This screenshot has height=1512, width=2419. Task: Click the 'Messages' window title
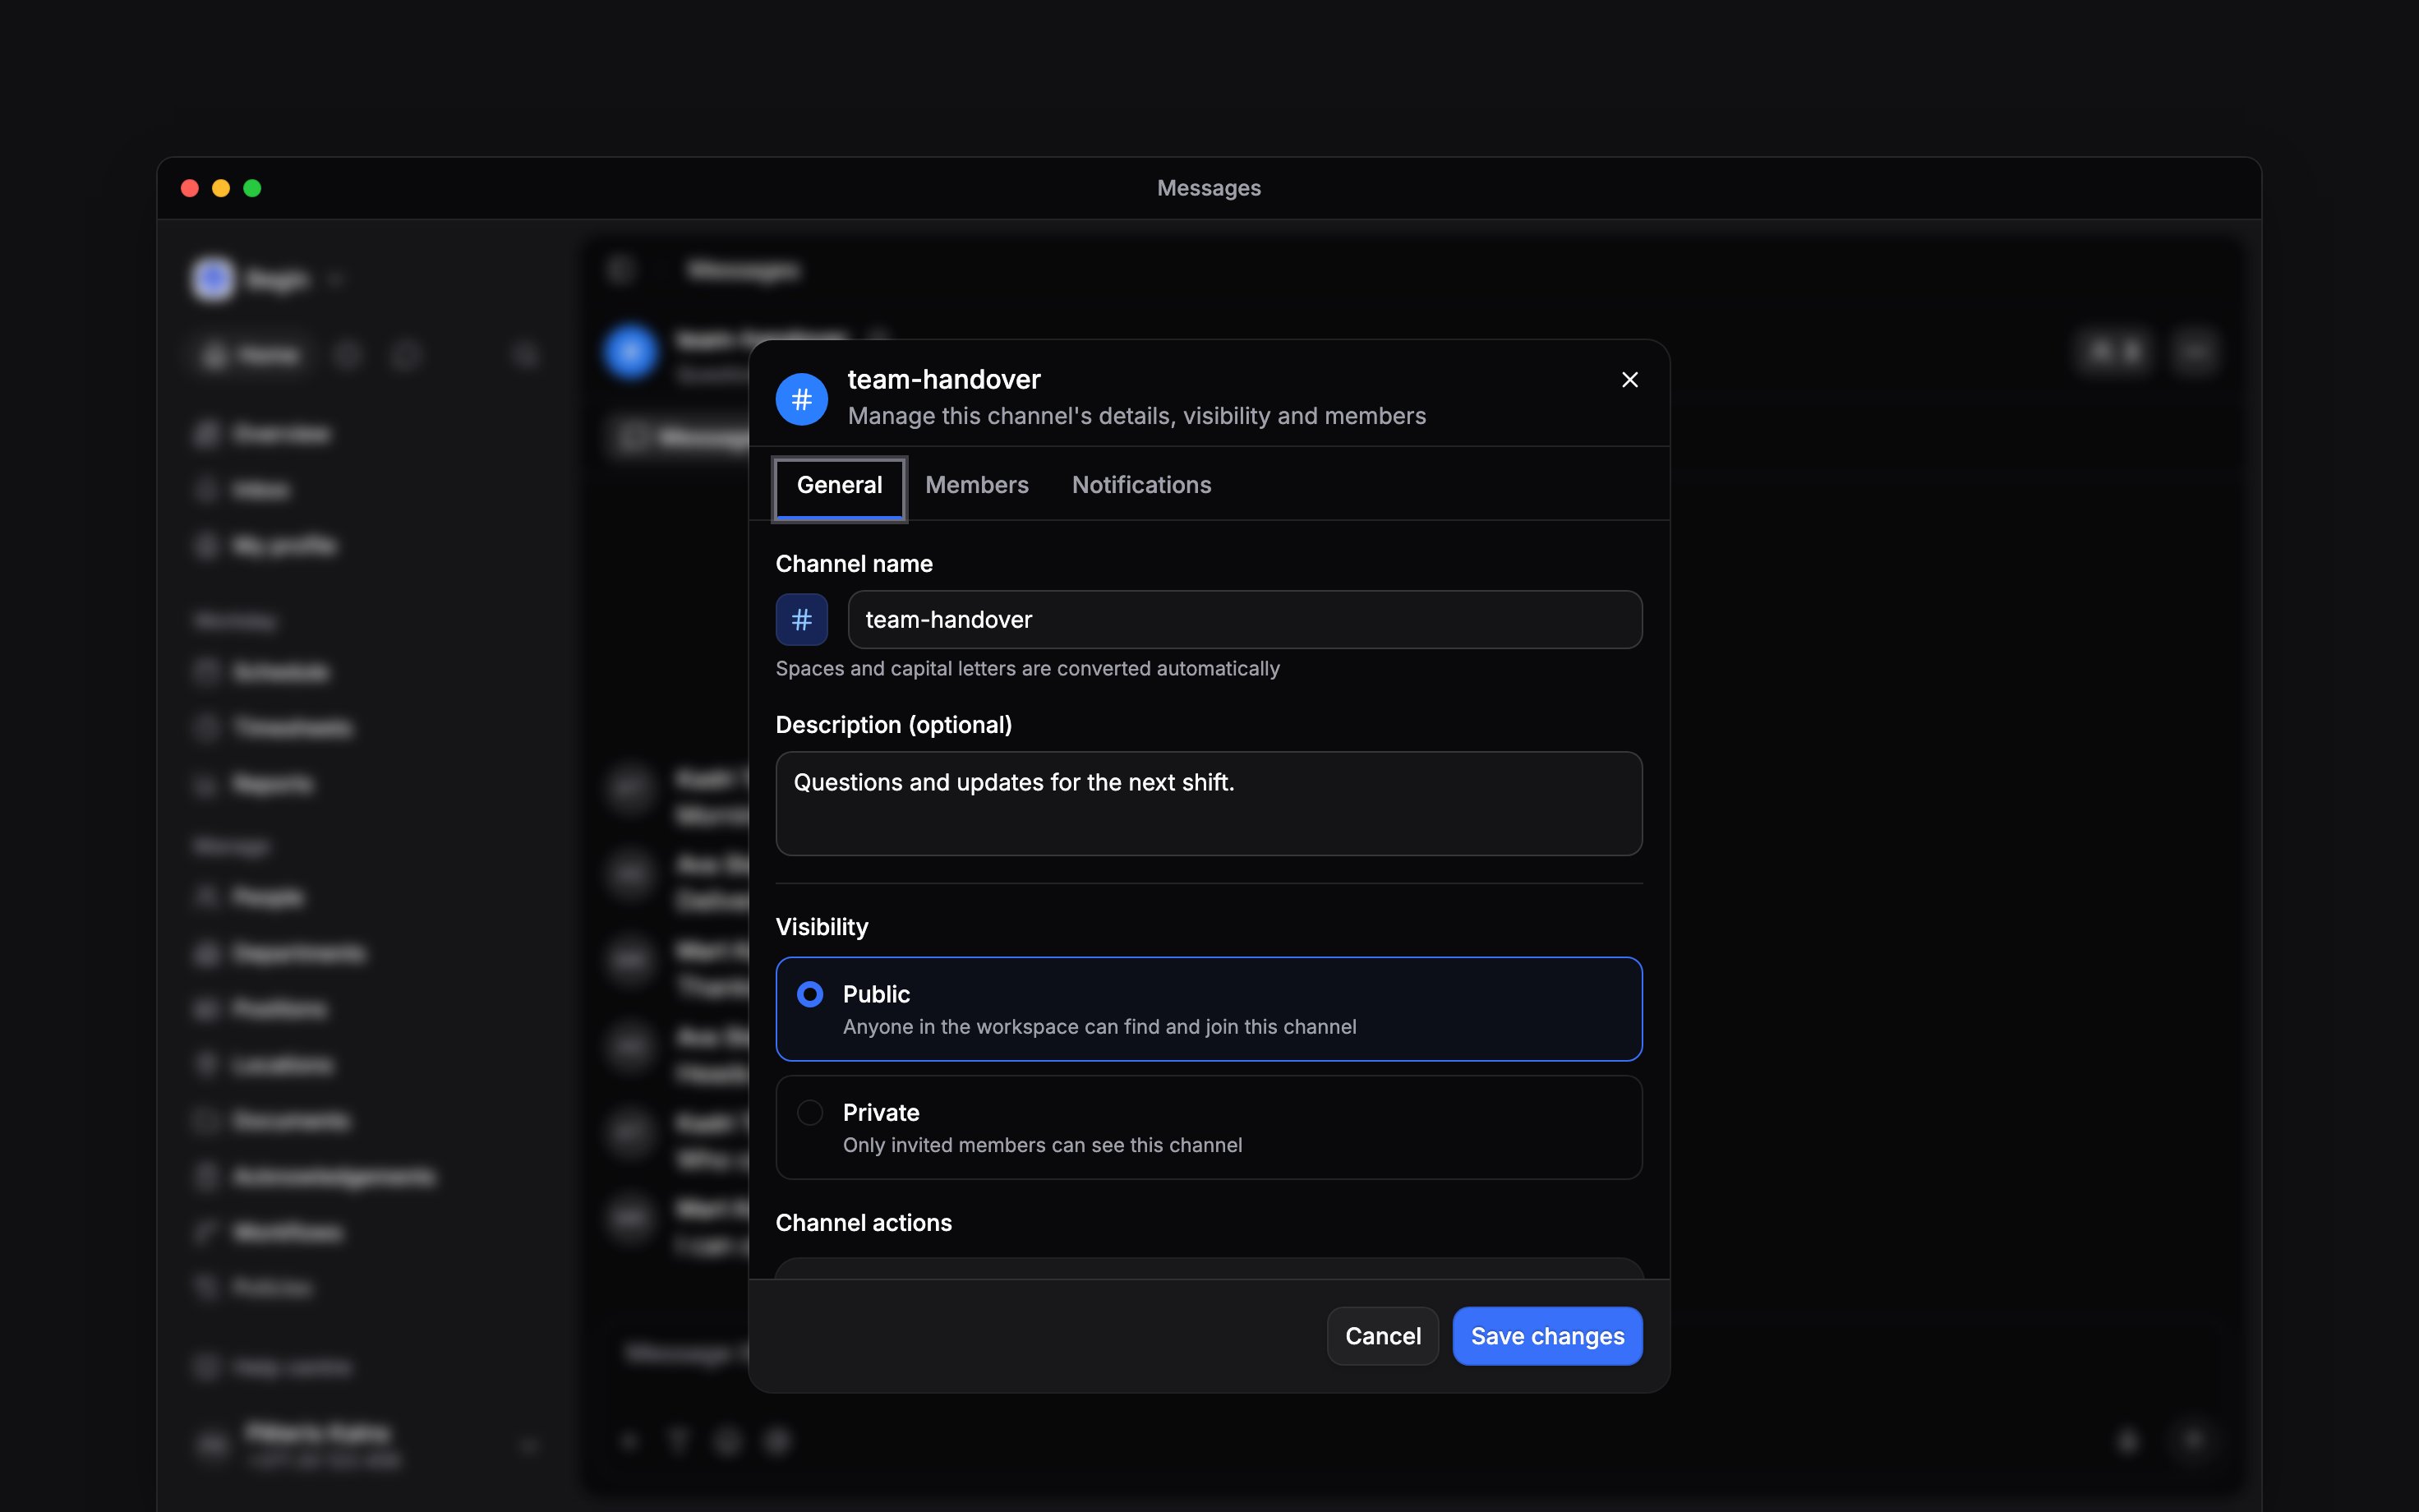(1209, 188)
